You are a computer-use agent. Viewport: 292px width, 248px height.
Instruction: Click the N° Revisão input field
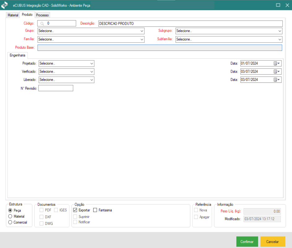pyautogui.click(x=56, y=88)
